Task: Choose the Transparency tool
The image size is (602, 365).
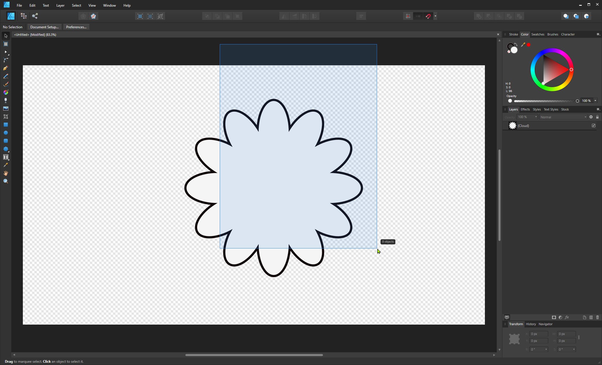Action: [6, 100]
